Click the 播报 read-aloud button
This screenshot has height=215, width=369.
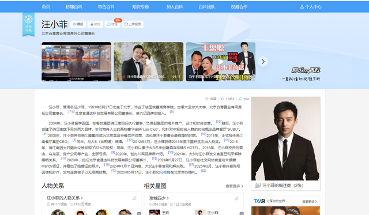[78, 24]
